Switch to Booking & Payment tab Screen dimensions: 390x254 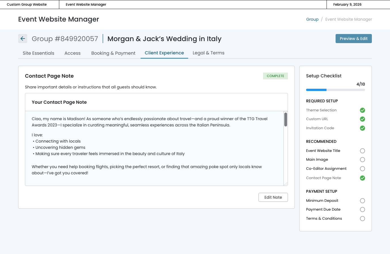[x=113, y=53]
